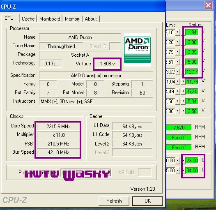This screenshot has width=216, height=210.
Task: Click the 7.670 RPM fan reading
Action: coord(179,127)
